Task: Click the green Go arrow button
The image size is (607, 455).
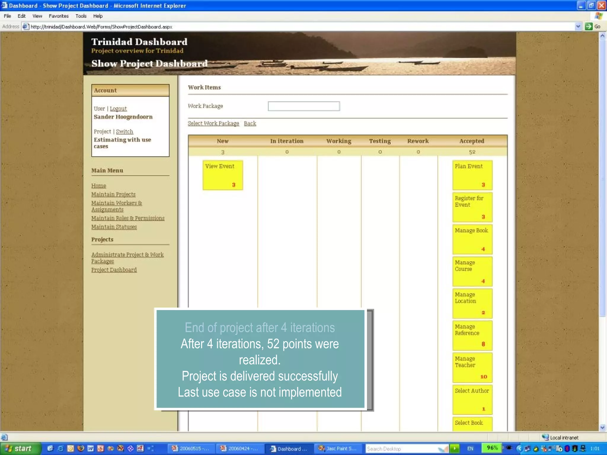Action: [x=589, y=27]
